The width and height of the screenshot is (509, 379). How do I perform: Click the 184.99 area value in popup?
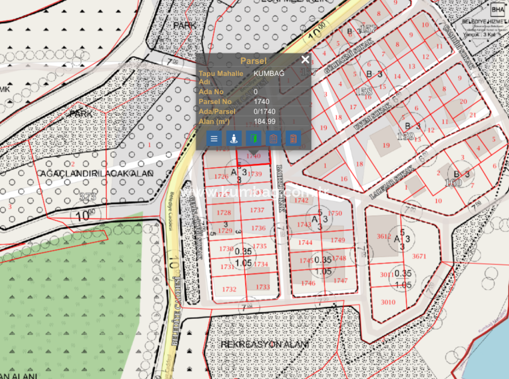coord(265,121)
